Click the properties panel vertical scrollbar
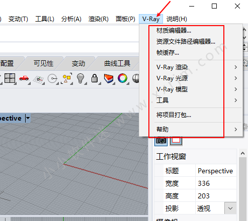248x221 pixels. 242,189
